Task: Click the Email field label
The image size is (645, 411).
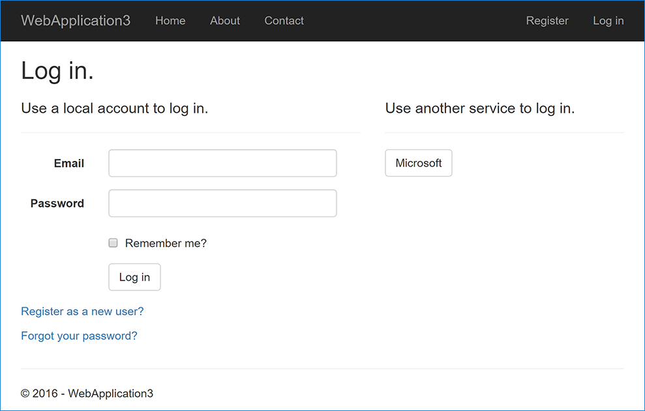Action: (68, 163)
